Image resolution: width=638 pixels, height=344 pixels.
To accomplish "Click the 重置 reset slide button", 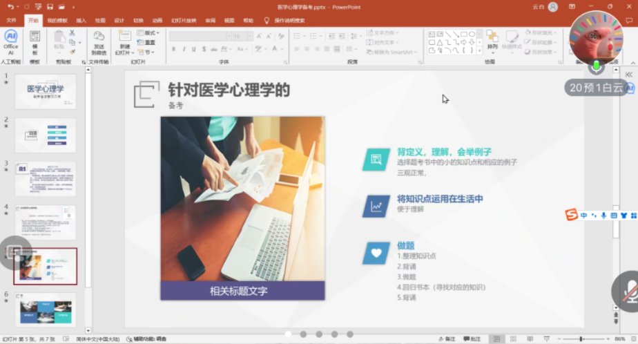I will coord(146,42).
